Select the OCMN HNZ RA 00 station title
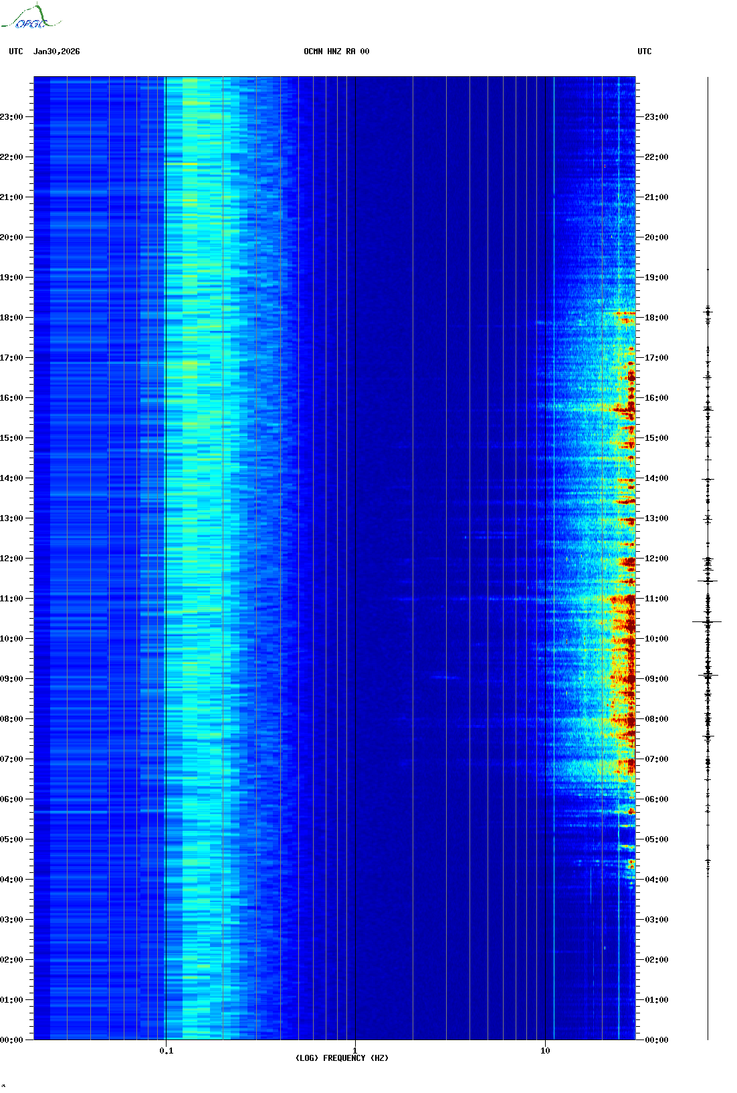Image resolution: width=737 pixels, height=1093 pixels. pyautogui.click(x=336, y=52)
